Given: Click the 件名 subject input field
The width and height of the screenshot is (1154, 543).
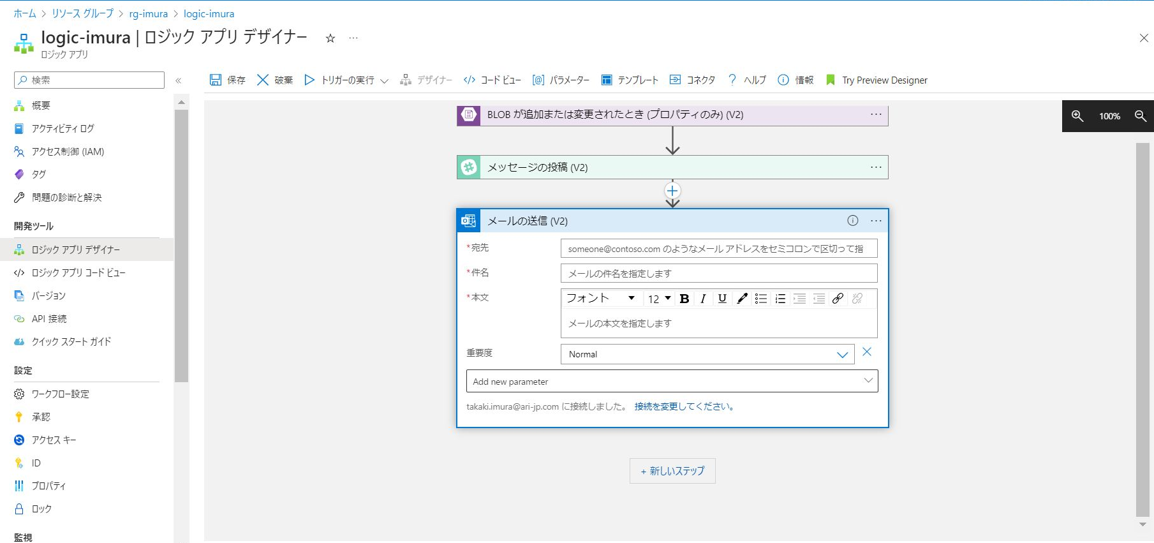Looking at the screenshot, I should 719,273.
